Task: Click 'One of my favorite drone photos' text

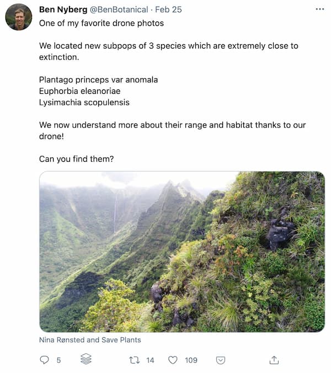Action: [x=101, y=23]
